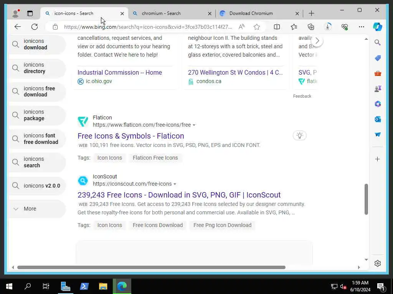Open PowerShell from the taskbar
This screenshot has height=294, width=393.
[84, 286]
